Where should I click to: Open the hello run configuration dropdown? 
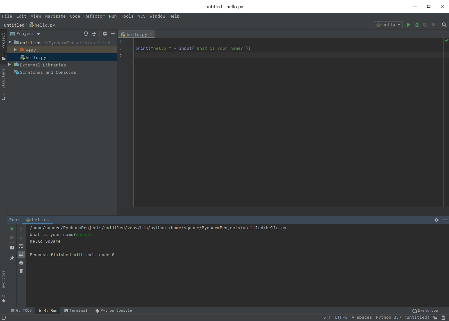388,25
